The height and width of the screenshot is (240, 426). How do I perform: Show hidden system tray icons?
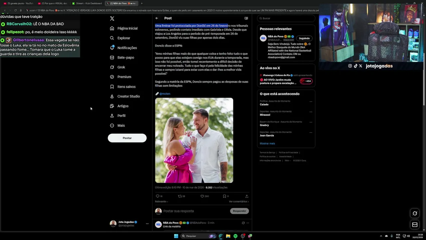[x=381, y=236]
